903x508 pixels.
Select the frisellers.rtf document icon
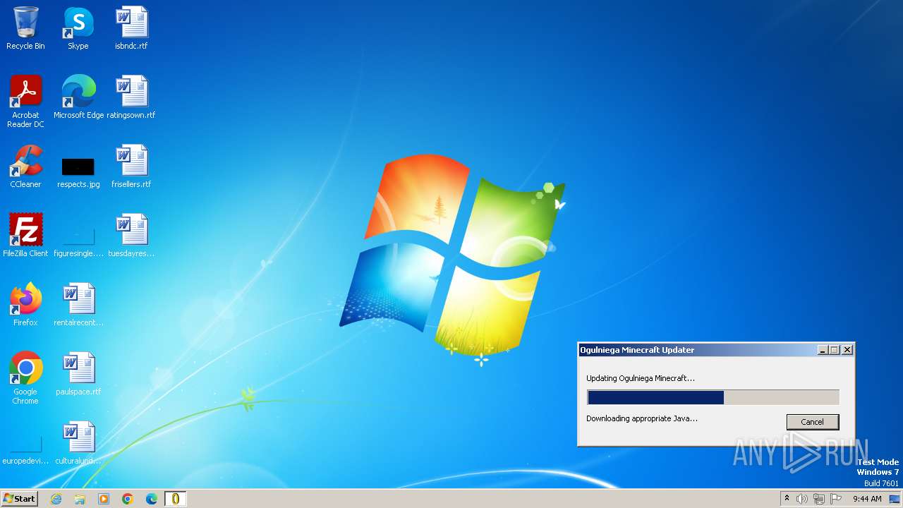click(x=131, y=166)
